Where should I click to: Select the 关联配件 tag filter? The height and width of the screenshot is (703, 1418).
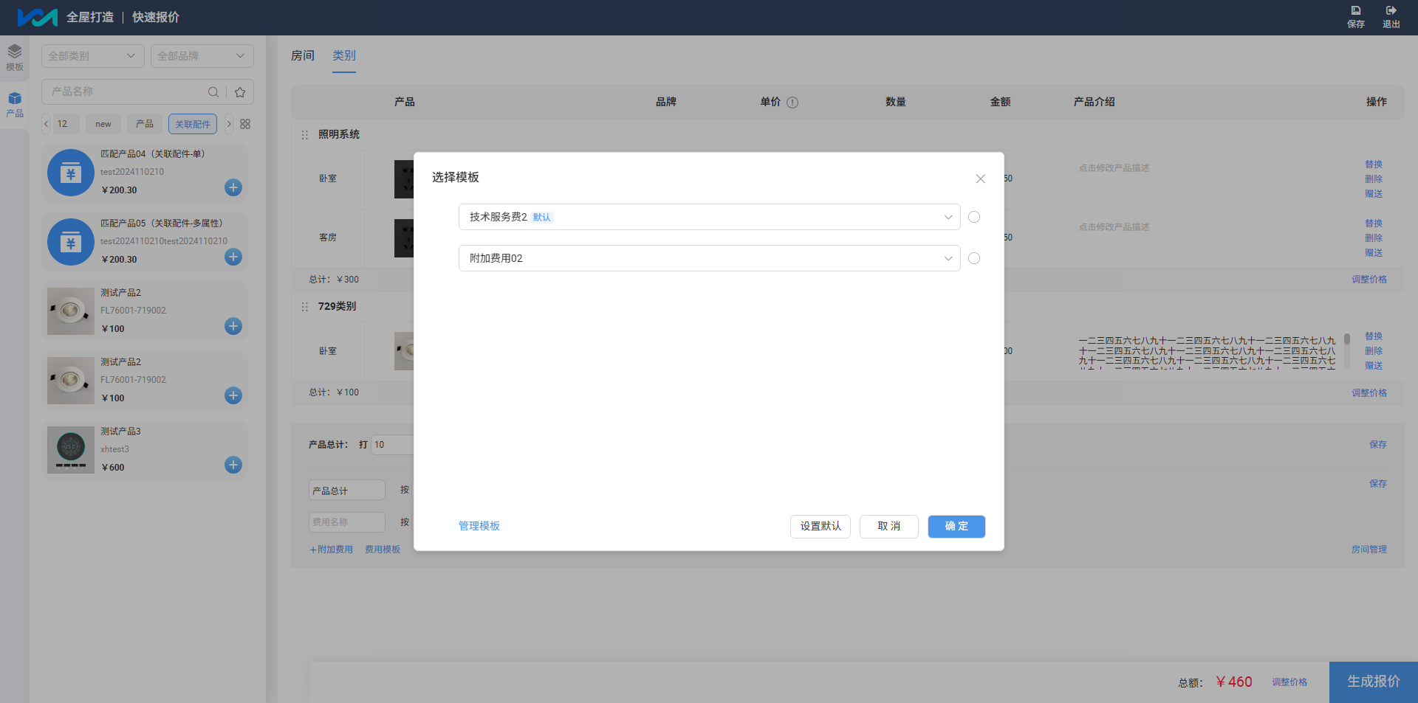pos(193,124)
